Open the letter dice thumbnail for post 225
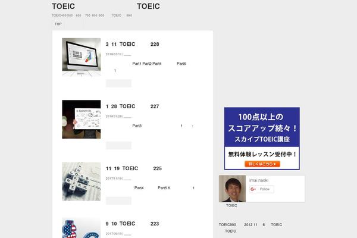357x238 pixels. 82,181
